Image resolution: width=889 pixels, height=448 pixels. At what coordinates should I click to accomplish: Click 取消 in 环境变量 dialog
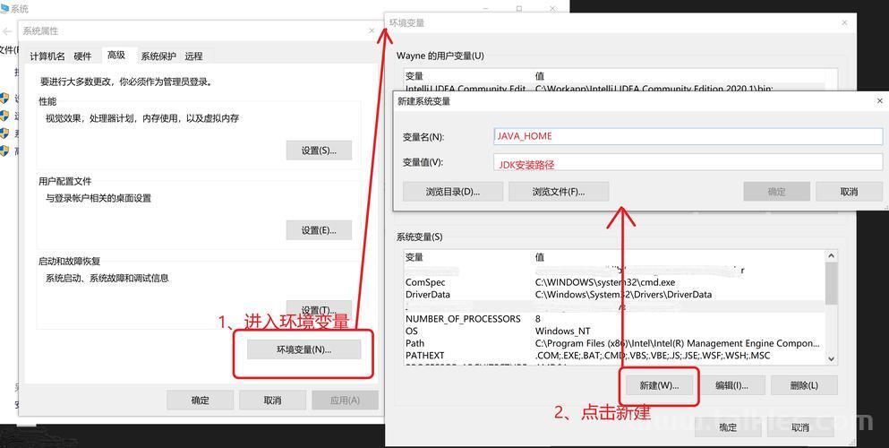pyautogui.click(x=800, y=427)
